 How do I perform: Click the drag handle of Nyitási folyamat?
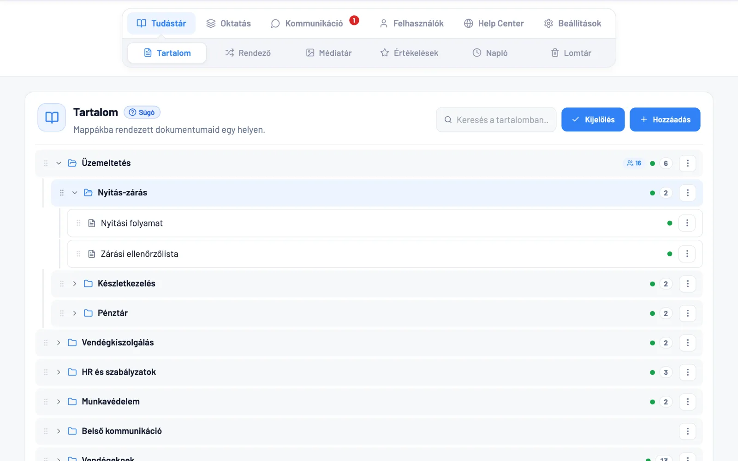(x=78, y=223)
